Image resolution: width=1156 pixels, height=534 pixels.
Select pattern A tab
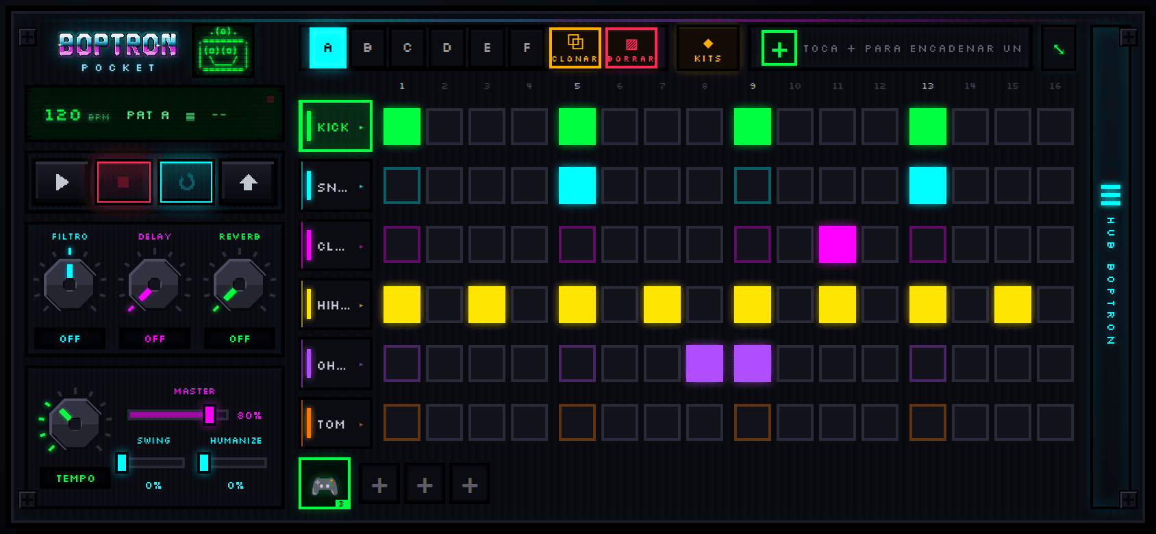(x=328, y=48)
